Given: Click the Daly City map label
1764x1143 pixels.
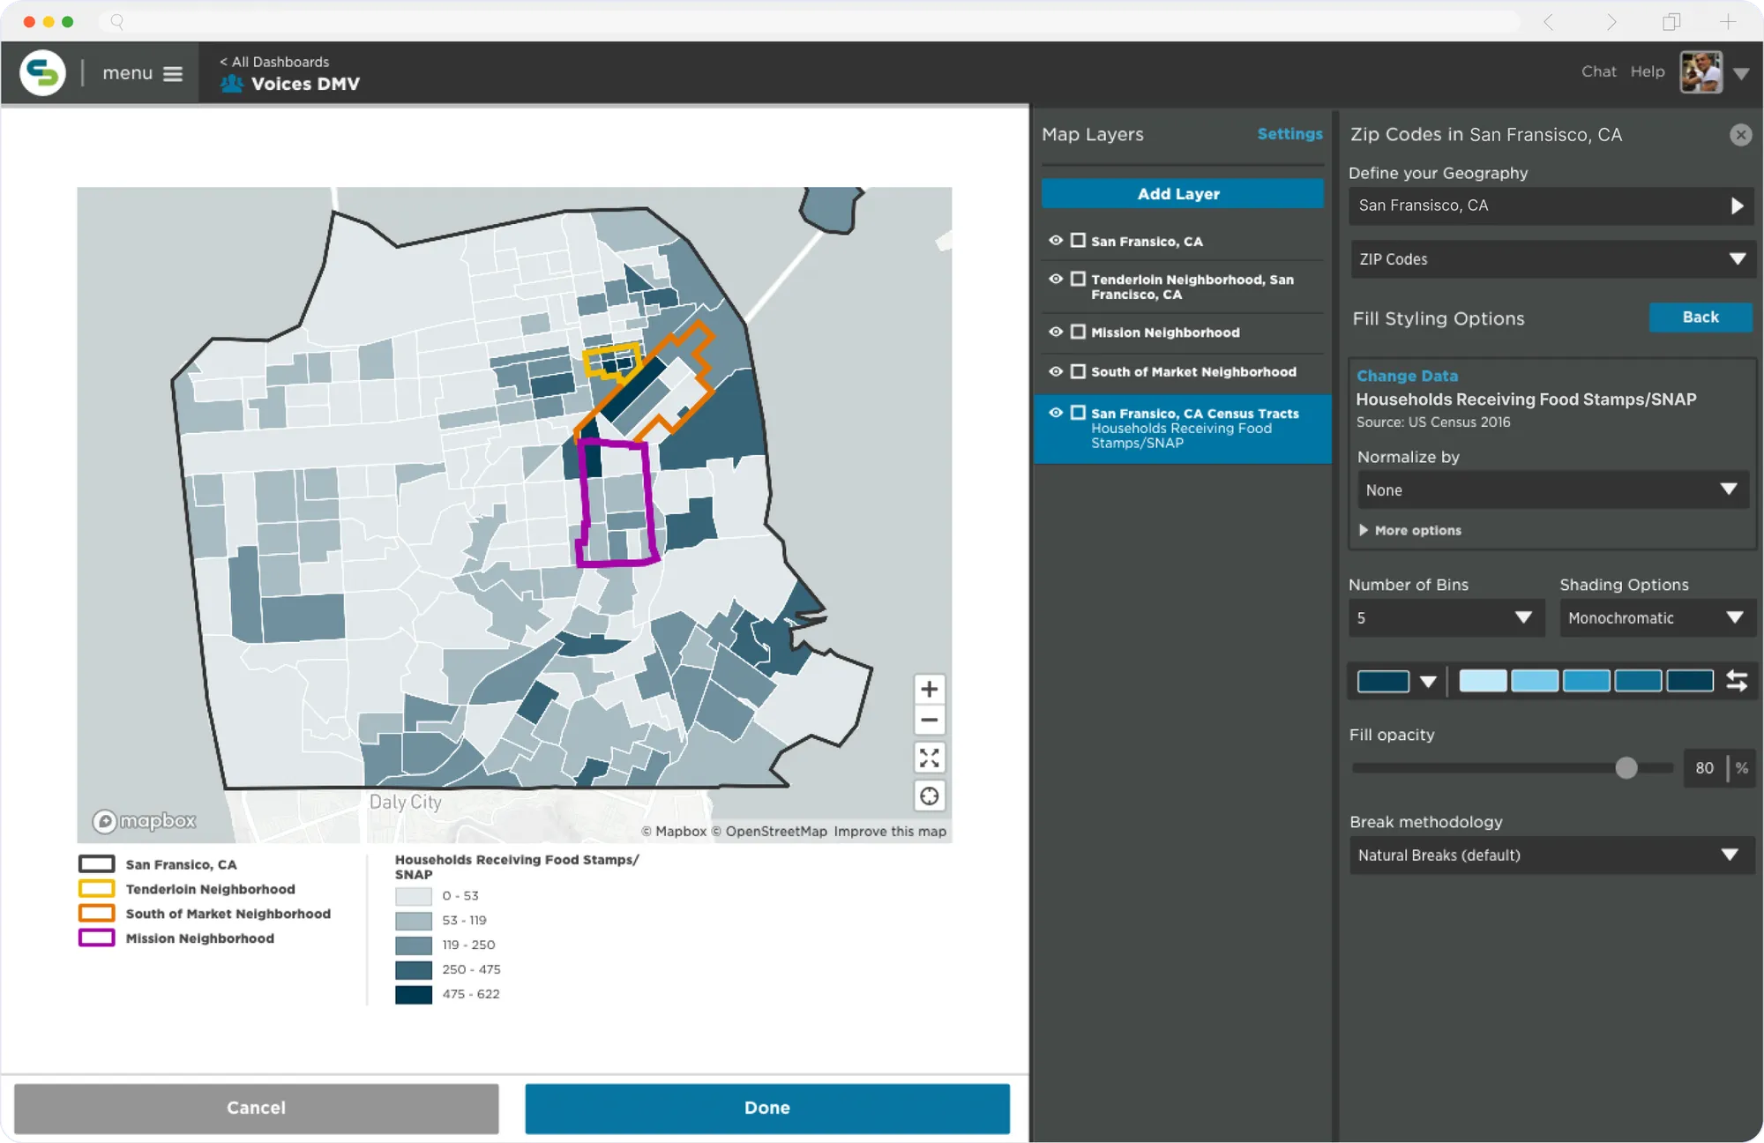Looking at the screenshot, I should pos(405,802).
